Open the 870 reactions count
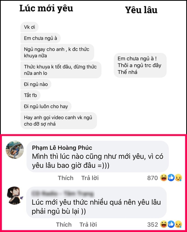 click(x=152, y=178)
